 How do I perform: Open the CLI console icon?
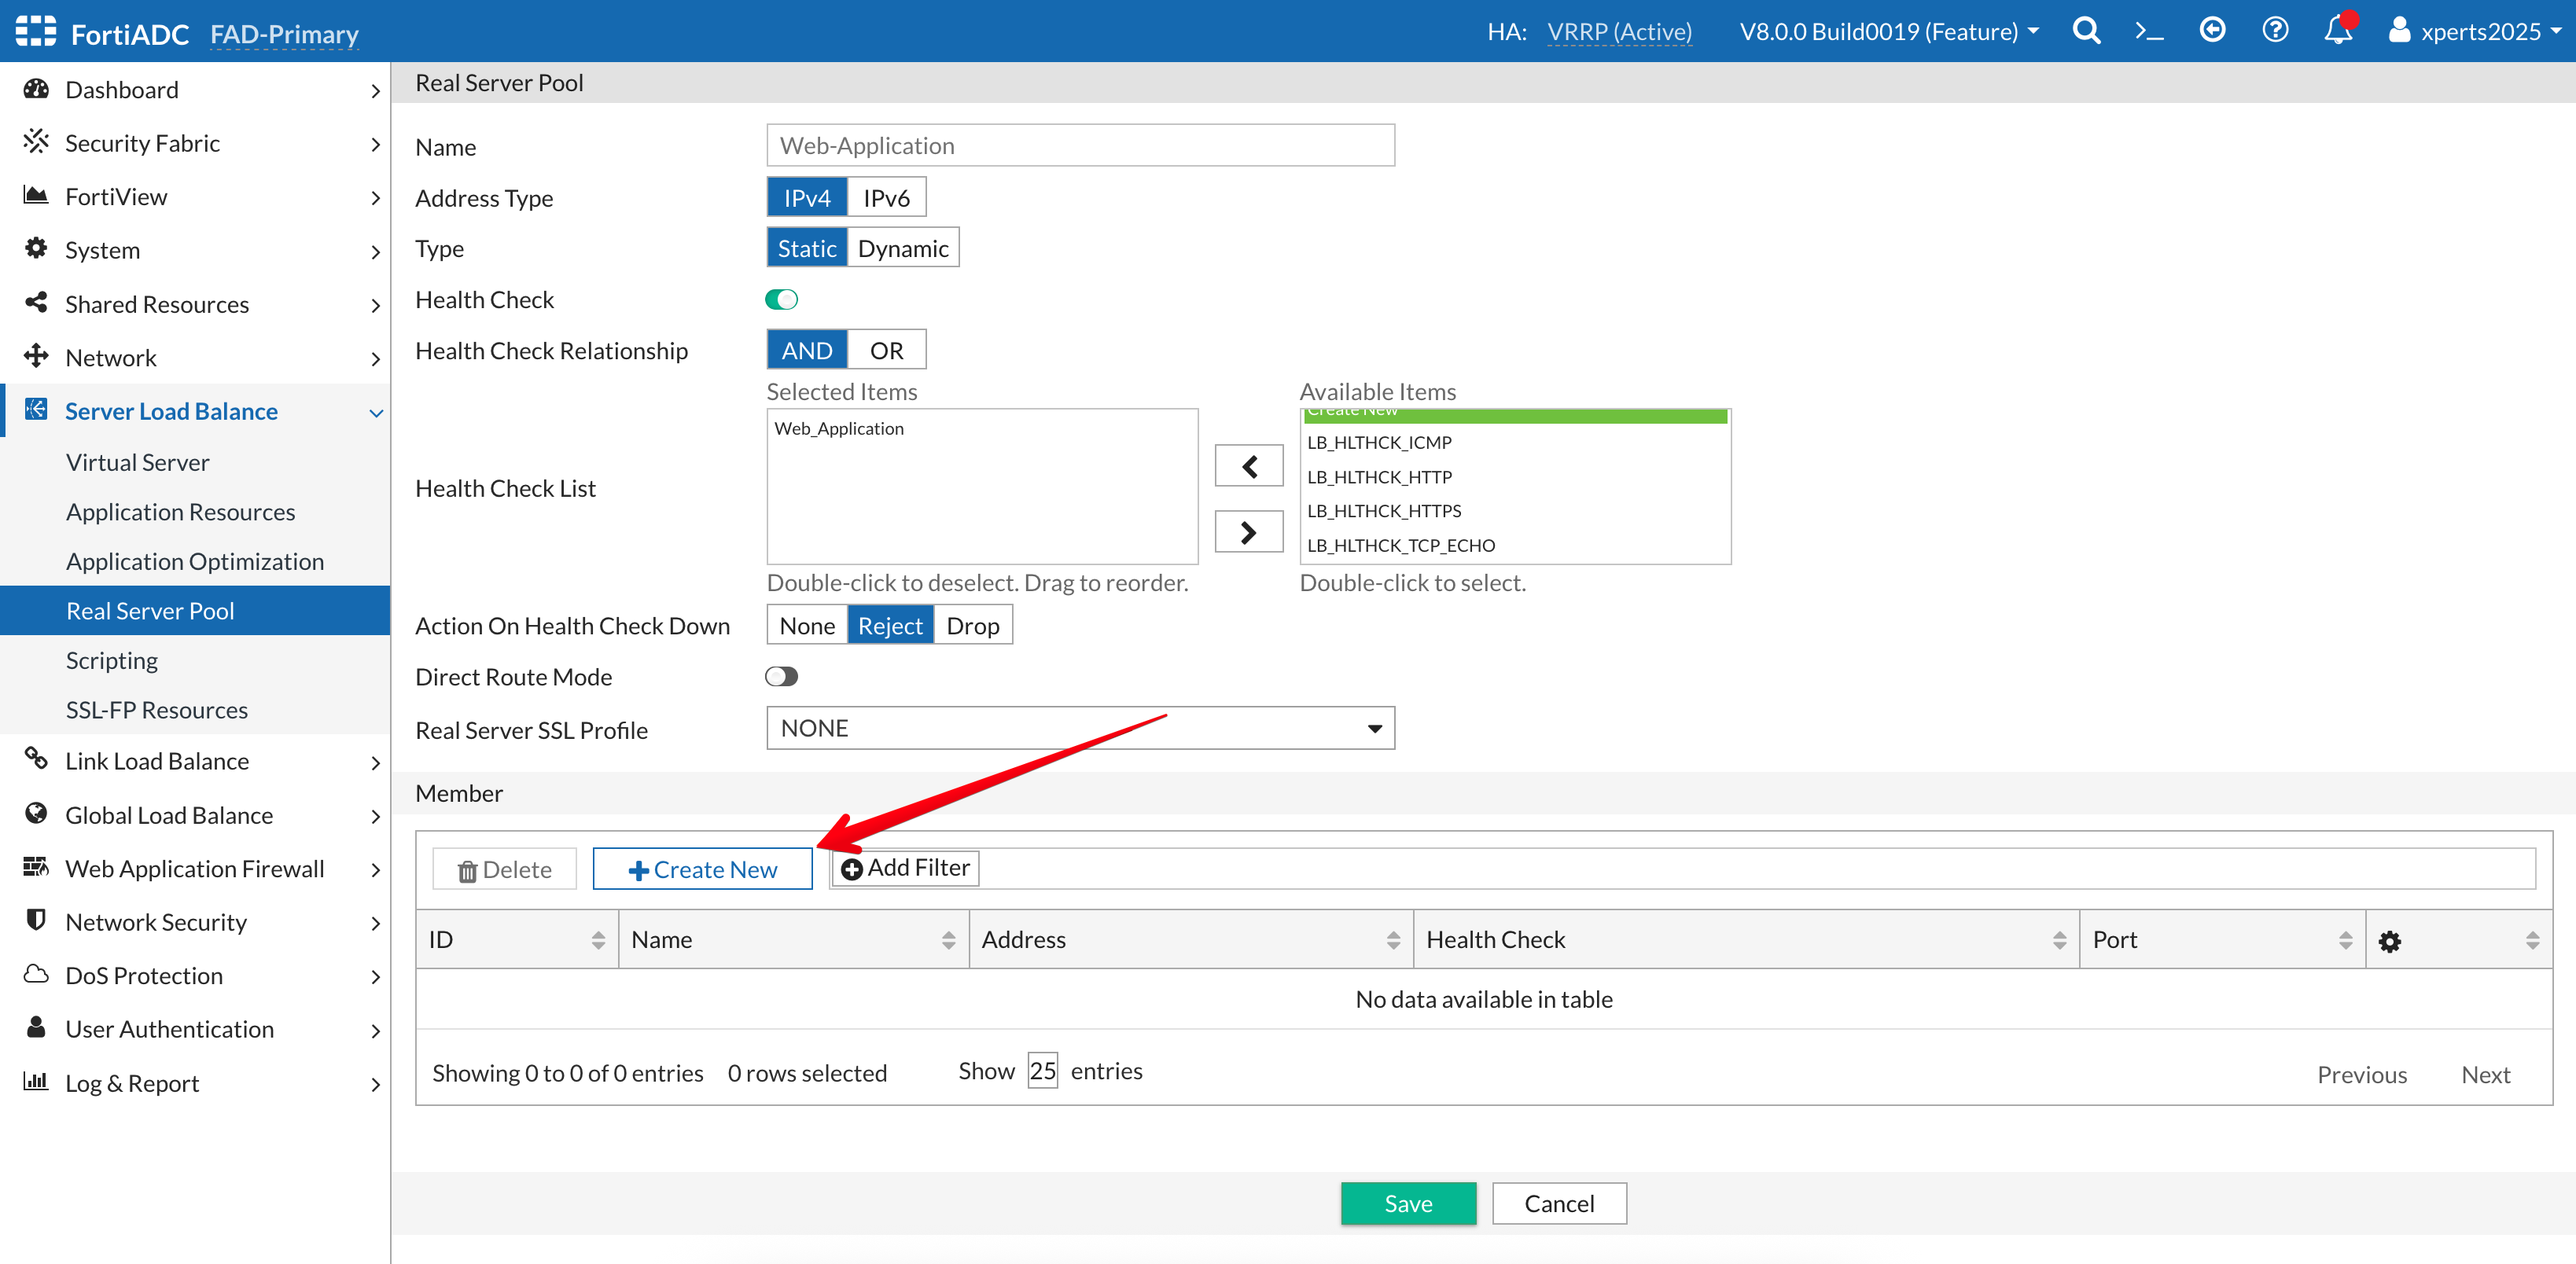click(2148, 30)
